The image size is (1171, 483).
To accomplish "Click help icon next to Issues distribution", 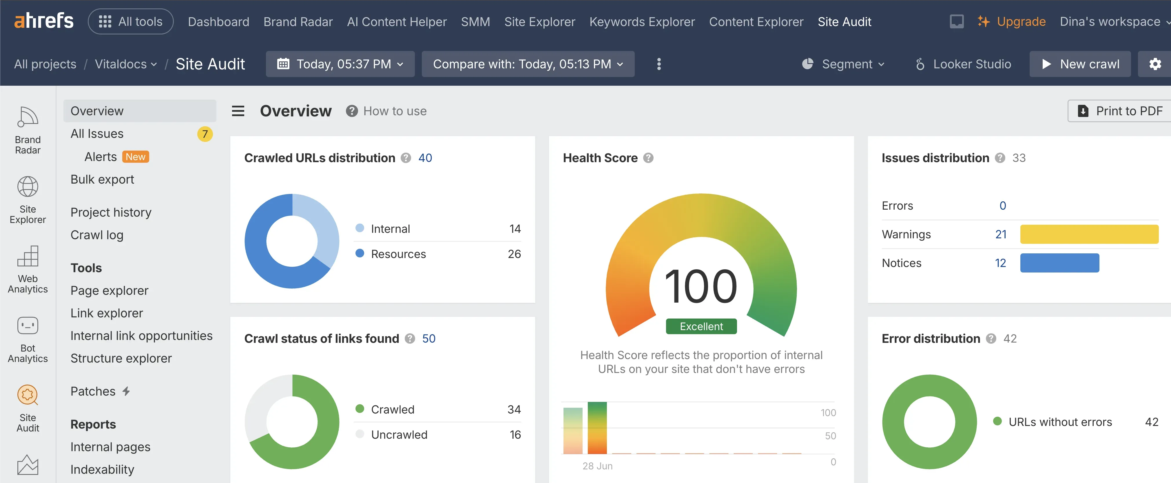I will [1000, 158].
